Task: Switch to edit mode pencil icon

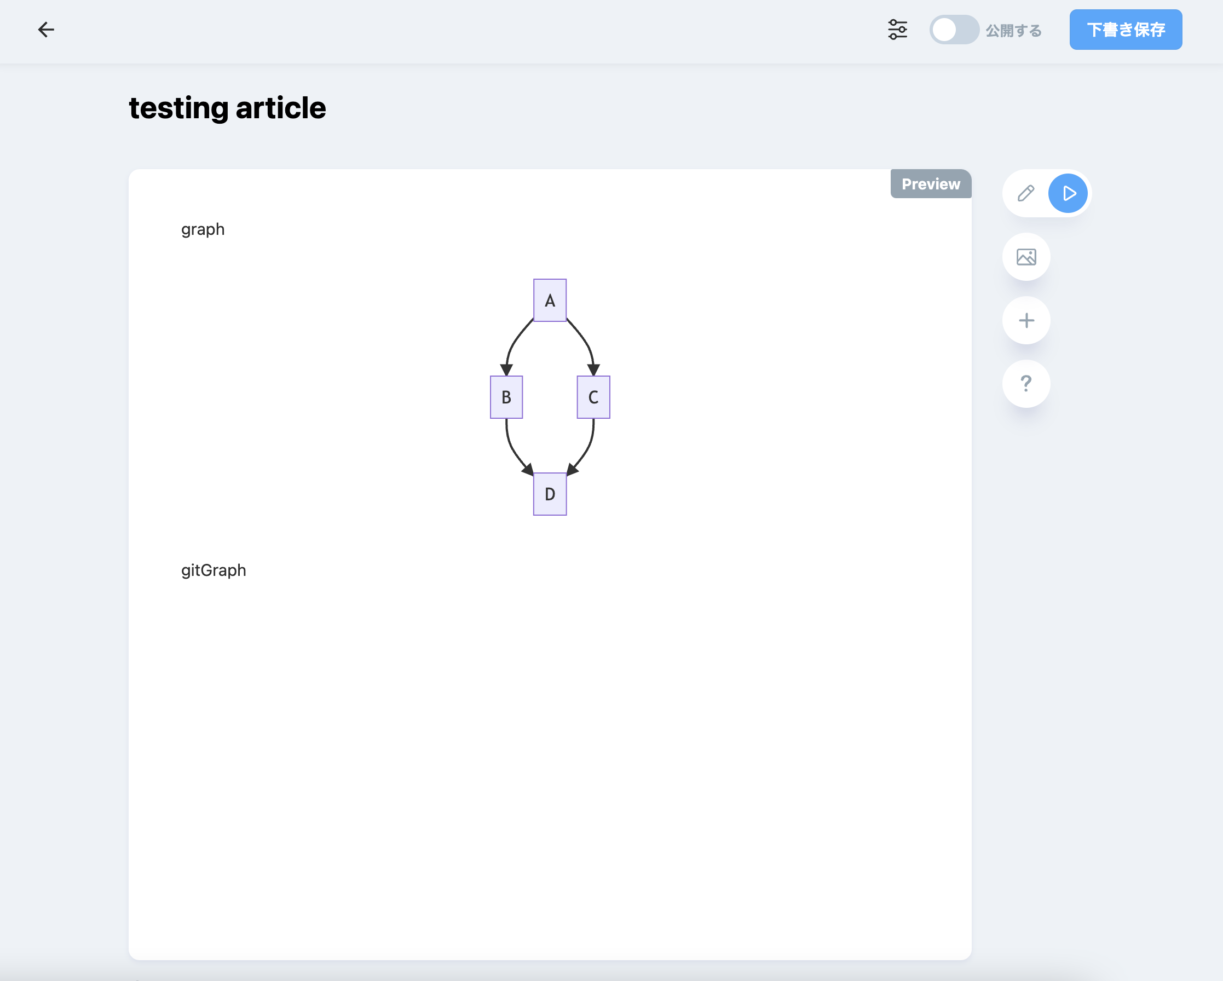Action: tap(1025, 193)
